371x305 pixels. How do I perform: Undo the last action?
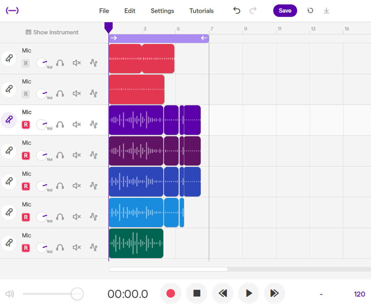pos(237,11)
